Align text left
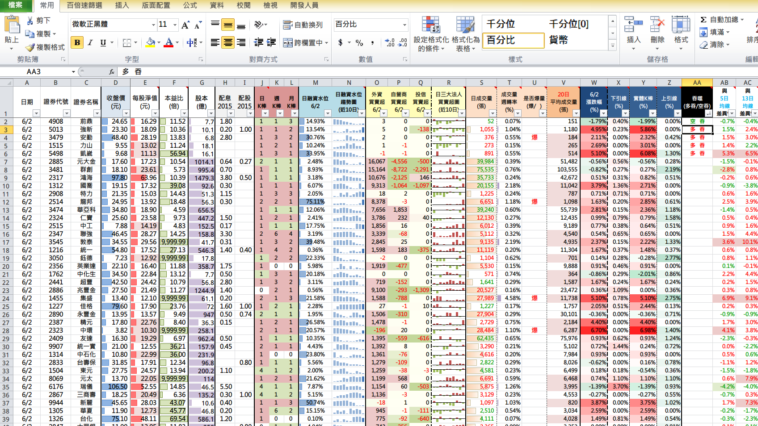Image resolution: width=758 pixels, height=426 pixels. [x=215, y=42]
